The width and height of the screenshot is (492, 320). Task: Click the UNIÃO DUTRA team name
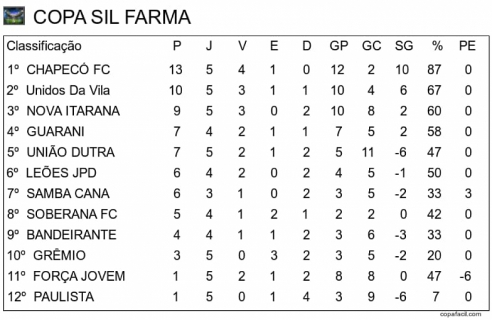click(71, 152)
